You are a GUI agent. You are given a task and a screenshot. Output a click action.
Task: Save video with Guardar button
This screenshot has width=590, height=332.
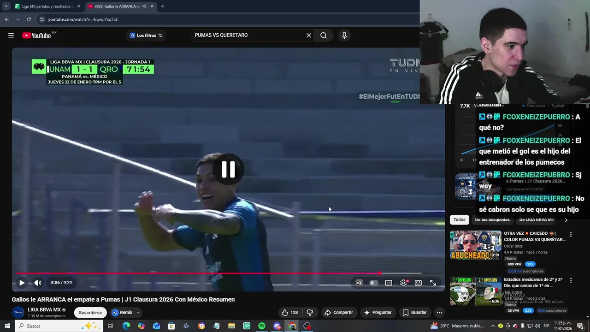click(414, 313)
